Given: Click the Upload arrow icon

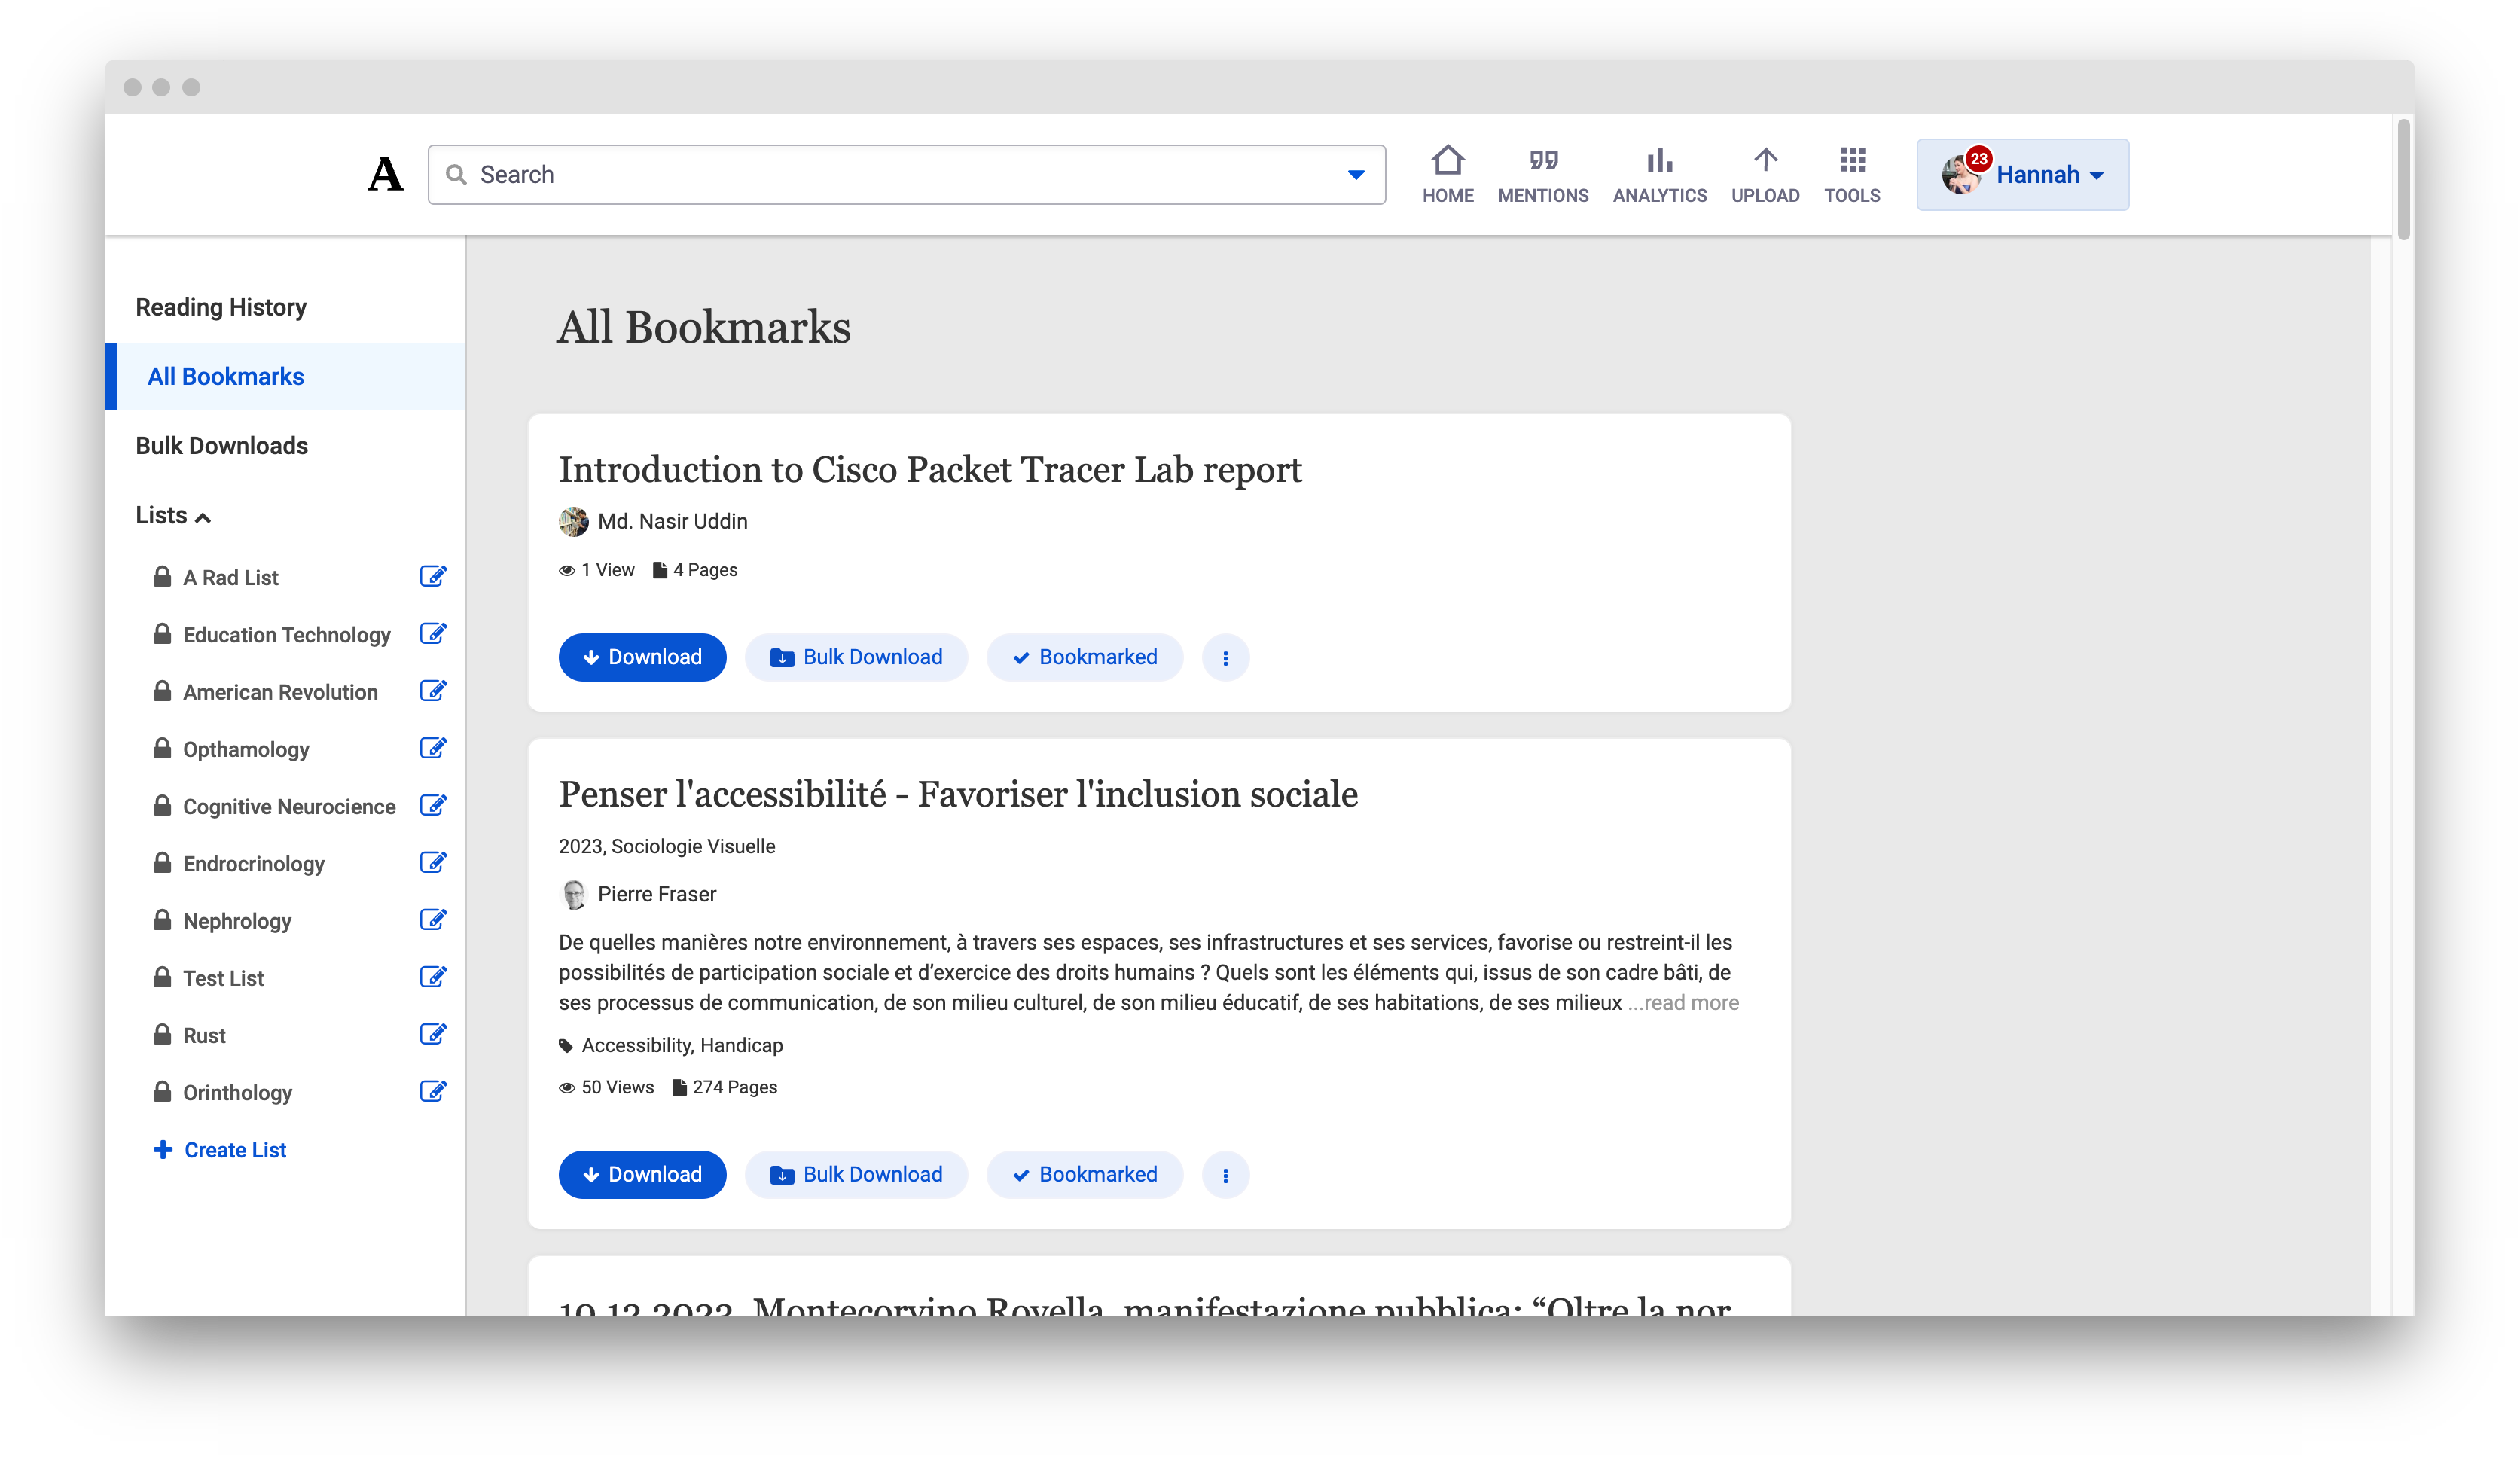Looking at the screenshot, I should click(x=1765, y=161).
